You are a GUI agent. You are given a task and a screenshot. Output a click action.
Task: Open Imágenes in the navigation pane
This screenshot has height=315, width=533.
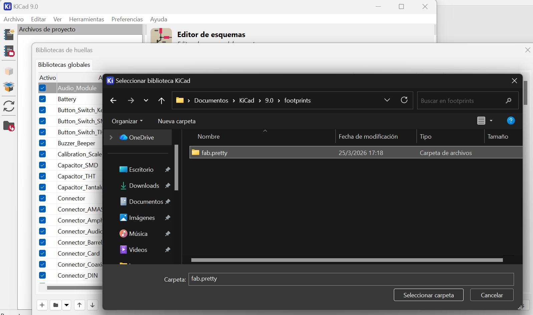142,218
